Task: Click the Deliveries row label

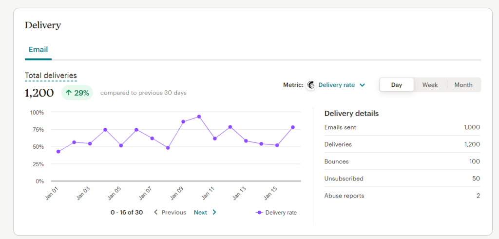Action: coord(338,144)
